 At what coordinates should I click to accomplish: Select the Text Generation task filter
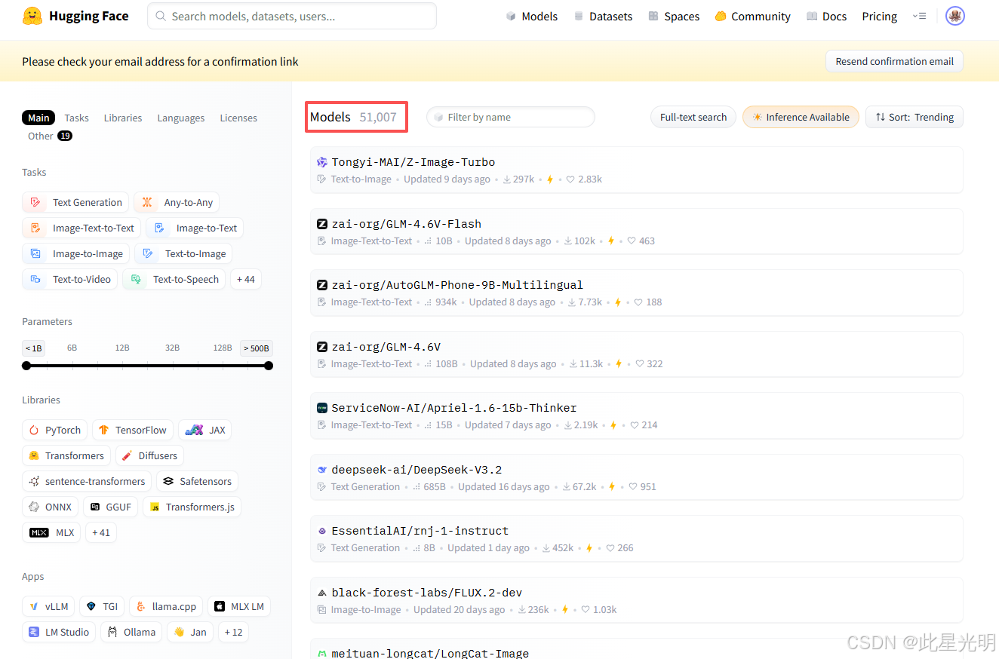click(75, 202)
